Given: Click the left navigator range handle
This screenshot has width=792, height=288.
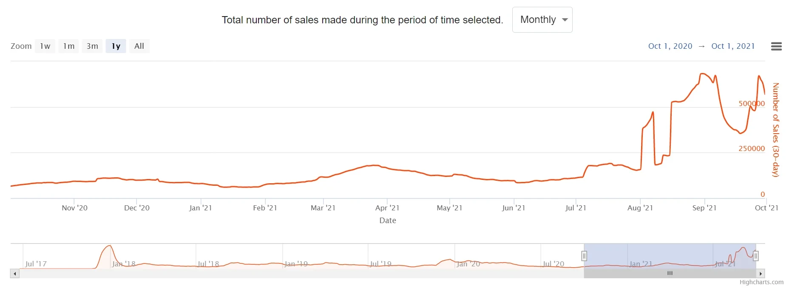Looking at the screenshot, I should [x=584, y=256].
